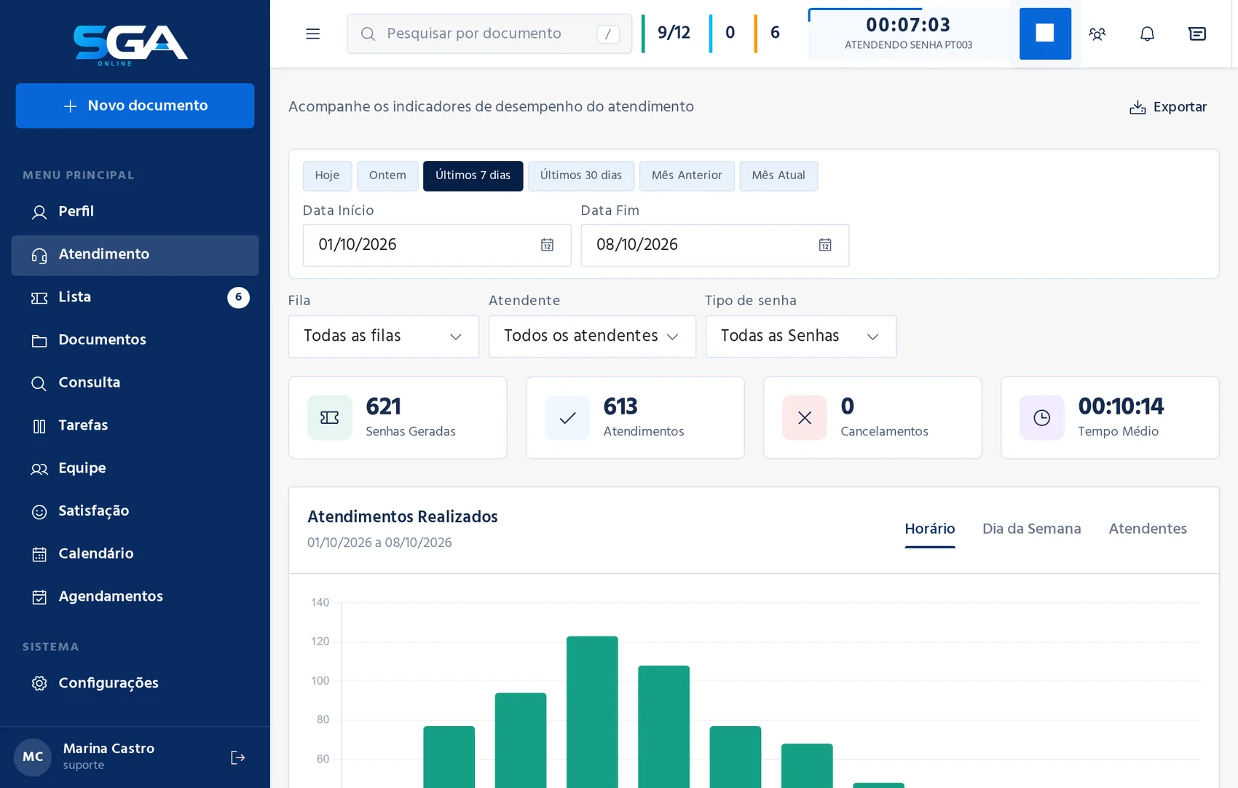Focus the Pesquisar por documento field

(x=489, y=34)
